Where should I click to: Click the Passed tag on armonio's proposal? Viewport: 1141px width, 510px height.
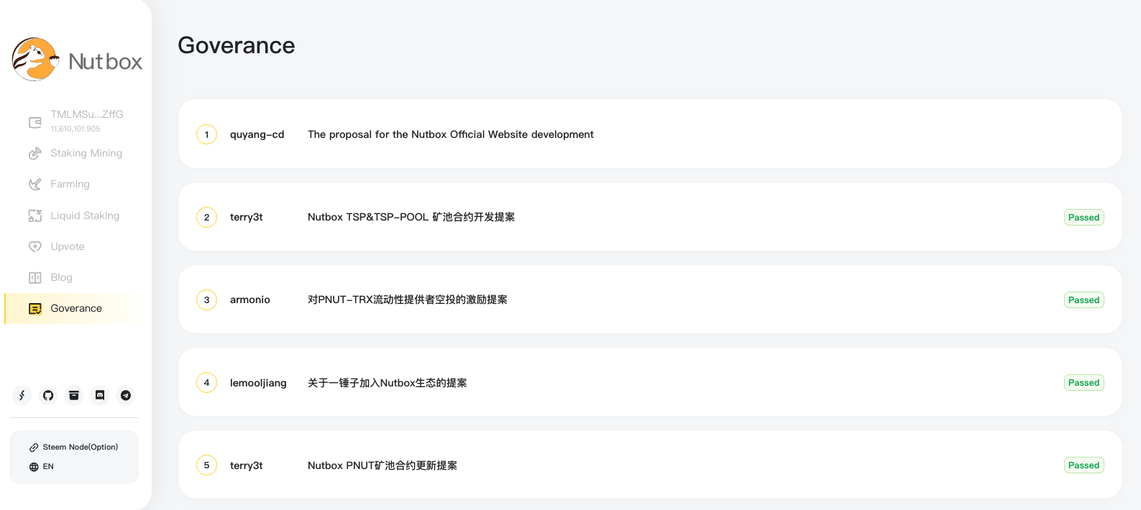[x=1083, y=300]
